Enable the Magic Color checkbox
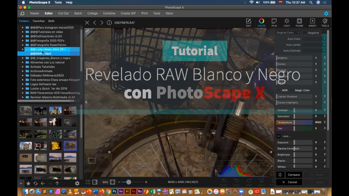This screenshot has height=196, width=349. point(291,90)
